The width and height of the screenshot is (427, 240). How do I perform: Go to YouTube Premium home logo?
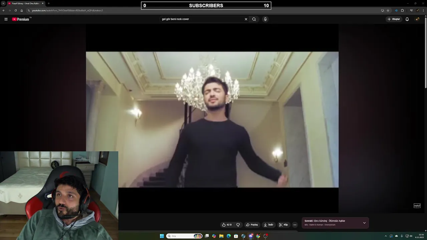click(21, 19)
